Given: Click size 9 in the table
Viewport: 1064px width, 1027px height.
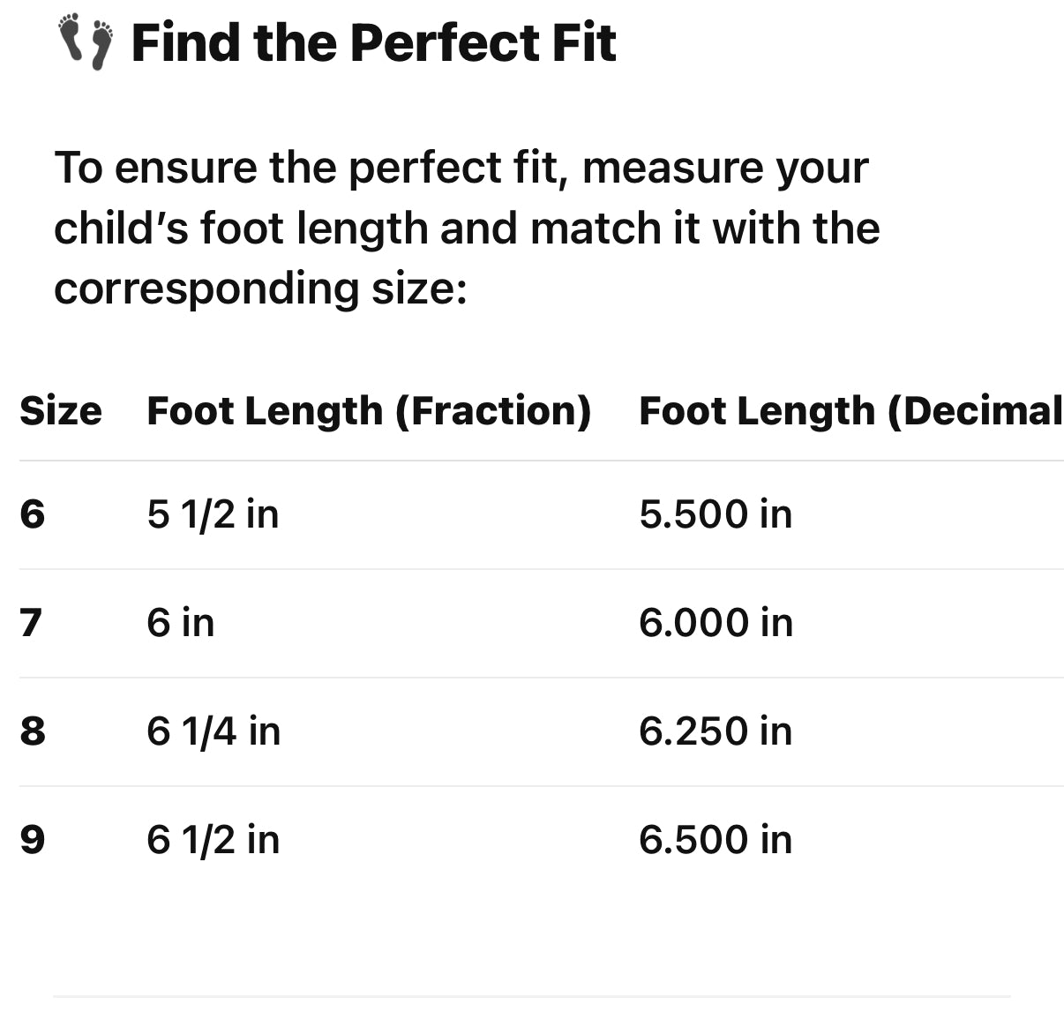Looking at the screenshot, I should [33, 840].
